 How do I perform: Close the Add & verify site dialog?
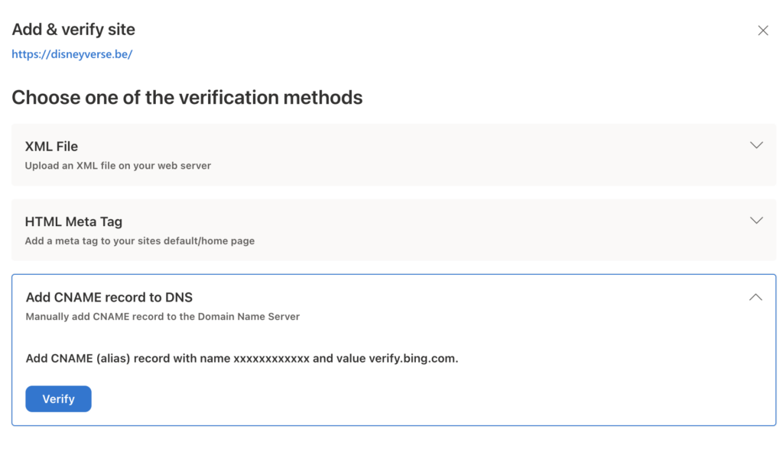coord(762,31)
